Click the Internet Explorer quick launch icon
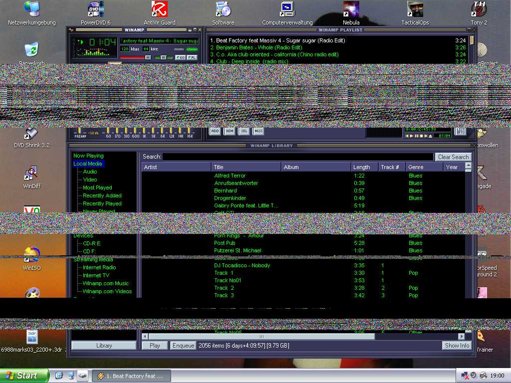Image resolution: width=511 pixels, height=383 pixels. pos(59,376)
